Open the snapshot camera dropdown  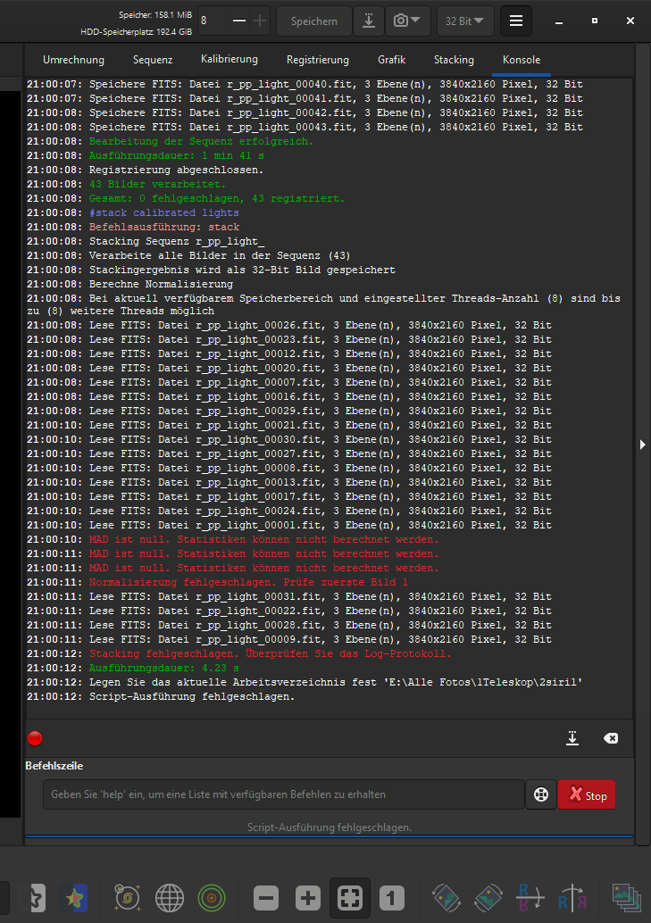(x=407, y=21)
